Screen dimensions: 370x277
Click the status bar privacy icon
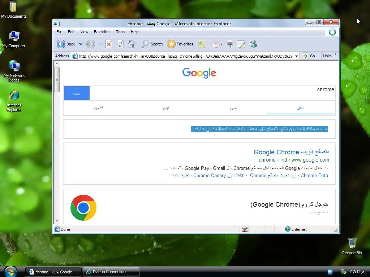pyautogui.click(x=245, y=229)
